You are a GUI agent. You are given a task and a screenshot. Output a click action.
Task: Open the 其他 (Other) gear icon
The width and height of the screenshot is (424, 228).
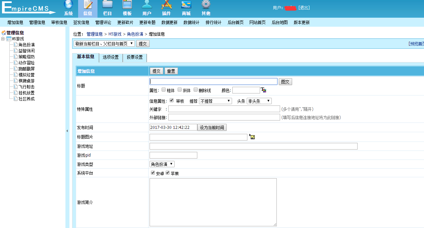click(206, 5)
